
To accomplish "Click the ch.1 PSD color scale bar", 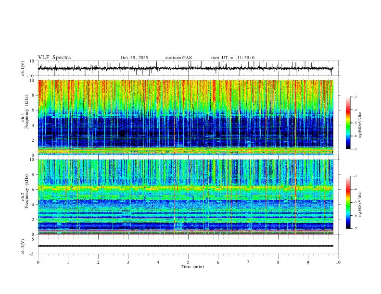I will (x=348, y=123).
